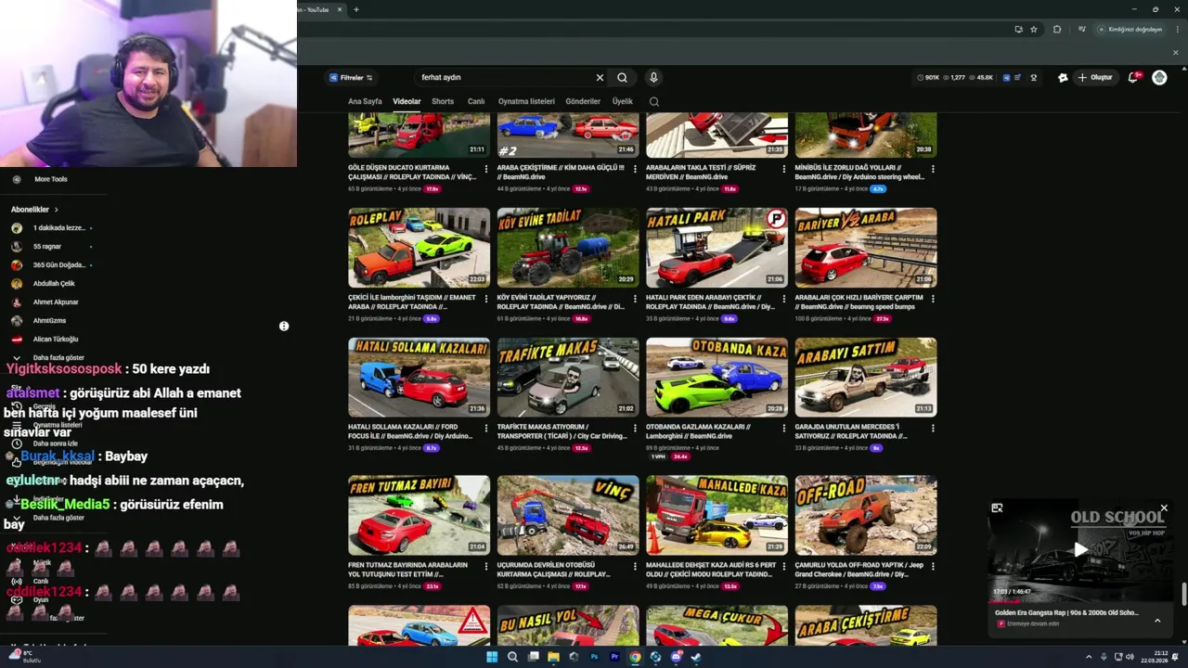Open Discord from the taskbar
The height and width of the screenshot is (668, 1188).
[x=676, y=657]
